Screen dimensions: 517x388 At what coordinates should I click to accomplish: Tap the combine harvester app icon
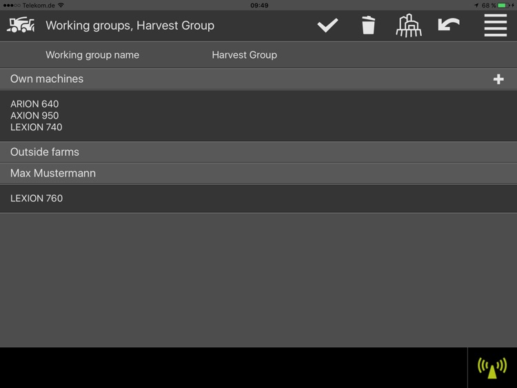click(x=21, y=25)
